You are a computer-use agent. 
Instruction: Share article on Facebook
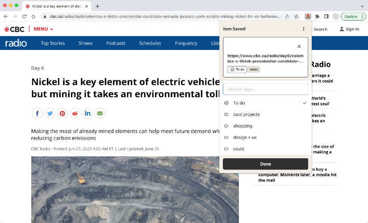click(38, 113)
